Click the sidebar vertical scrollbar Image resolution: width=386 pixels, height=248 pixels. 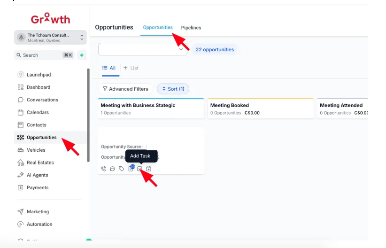(x=88, y=115)
